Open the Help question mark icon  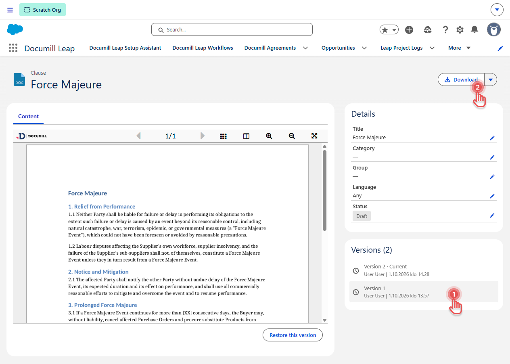point(445,29)
